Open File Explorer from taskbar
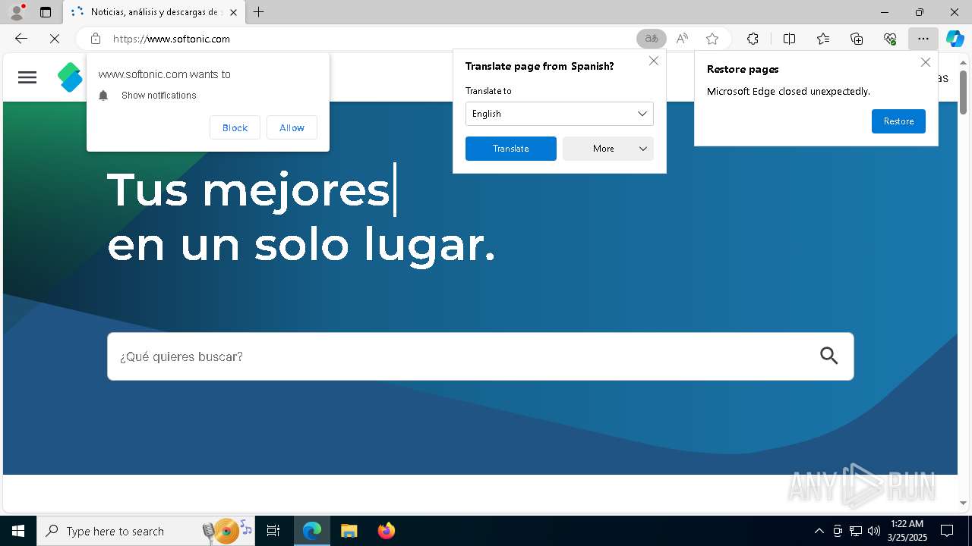 click(349, 531)
